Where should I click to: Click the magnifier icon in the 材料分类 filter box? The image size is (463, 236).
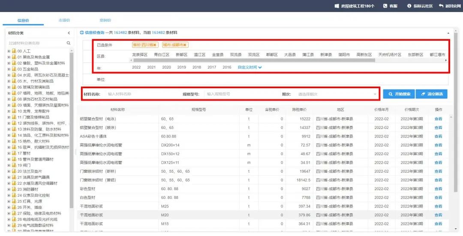[x=68, y=43]
